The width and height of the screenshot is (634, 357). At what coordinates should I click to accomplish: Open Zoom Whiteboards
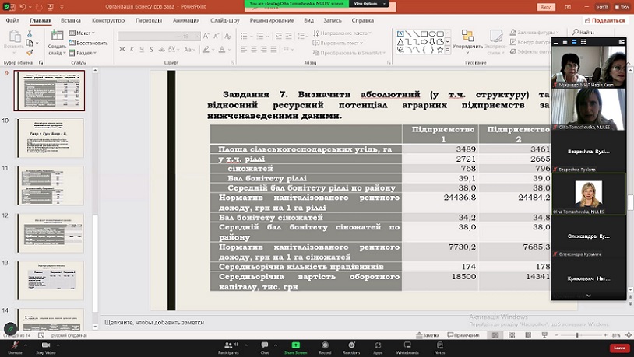pyautogui.click(x=407, y=348)
